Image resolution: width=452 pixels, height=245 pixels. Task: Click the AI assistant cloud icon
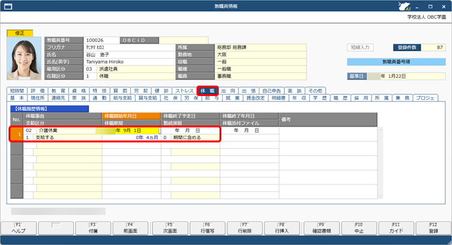click(x=404, y=6)
